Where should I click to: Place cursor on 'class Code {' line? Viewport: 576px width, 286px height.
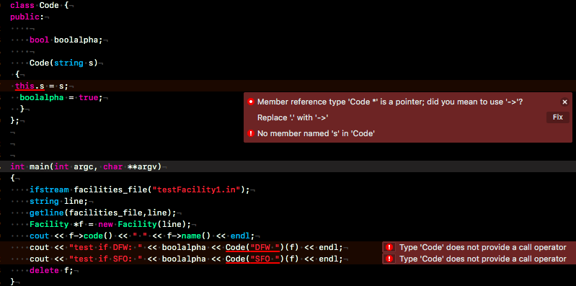[40, 6]
